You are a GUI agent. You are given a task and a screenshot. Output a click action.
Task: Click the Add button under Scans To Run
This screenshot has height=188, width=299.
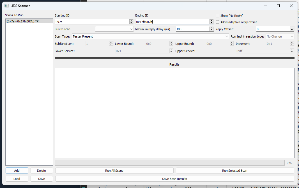point(17,170)
